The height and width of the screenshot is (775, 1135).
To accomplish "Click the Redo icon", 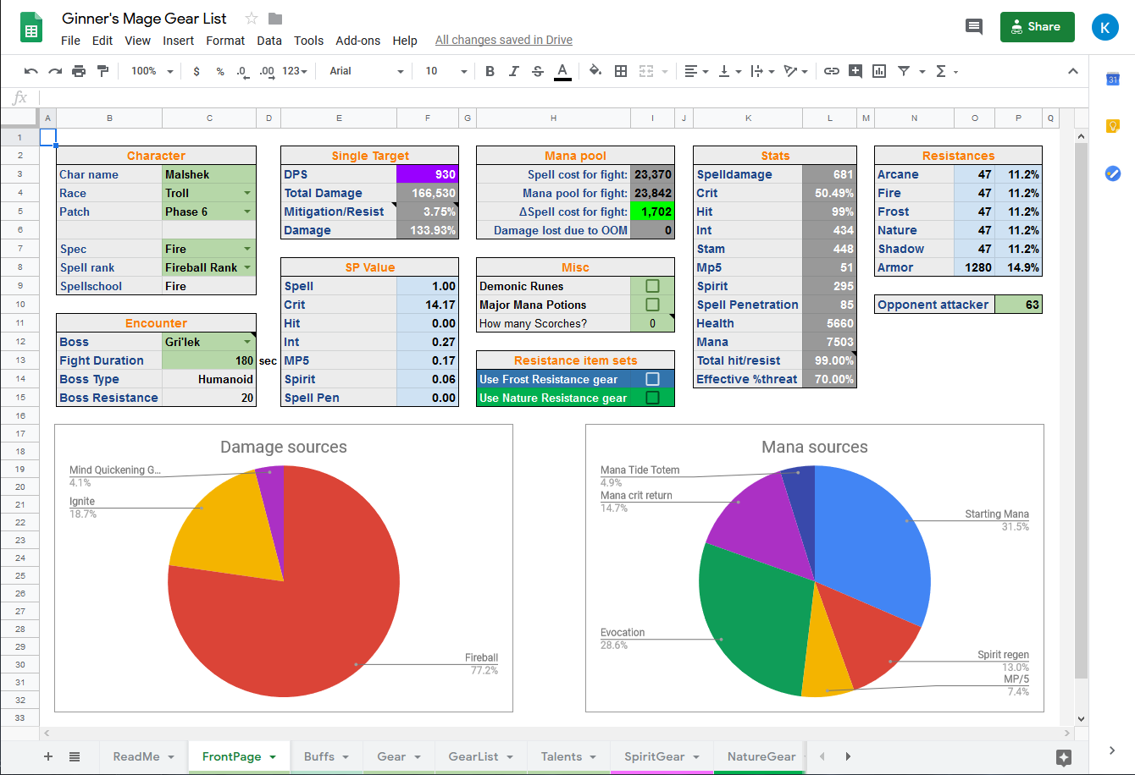I will (55, 71).
